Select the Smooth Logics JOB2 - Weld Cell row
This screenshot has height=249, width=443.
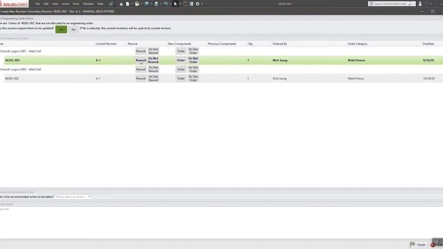221,69
